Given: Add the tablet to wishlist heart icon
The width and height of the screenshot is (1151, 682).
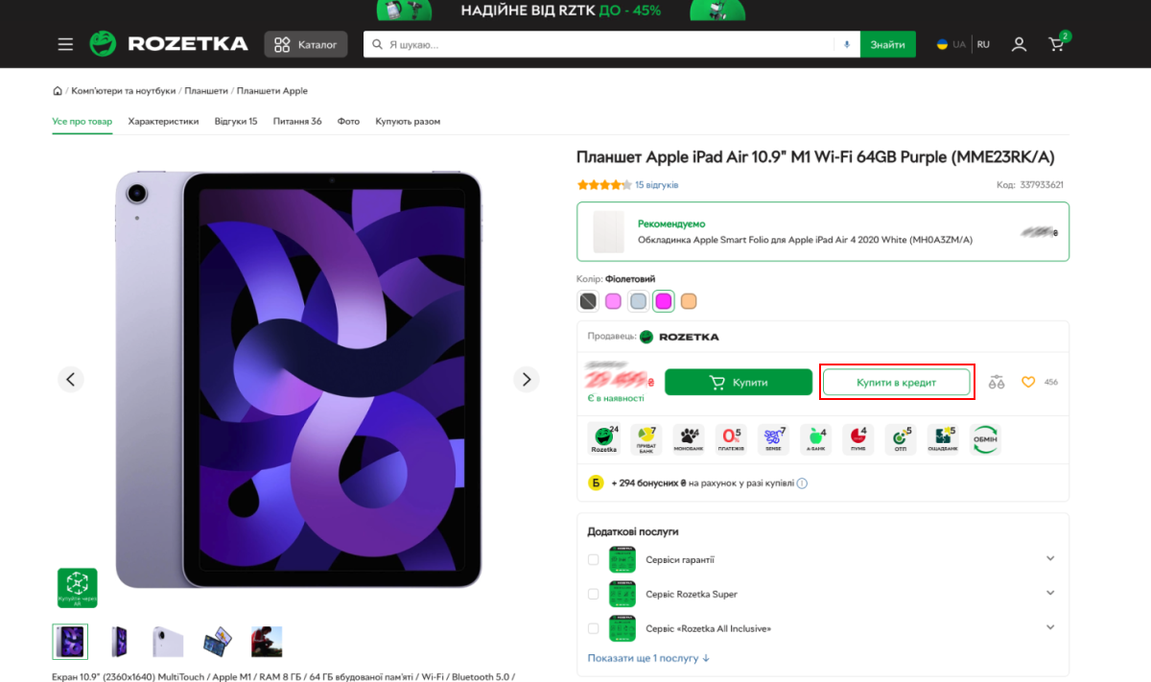Looking at the screenshot, I should pos(1028,382).
